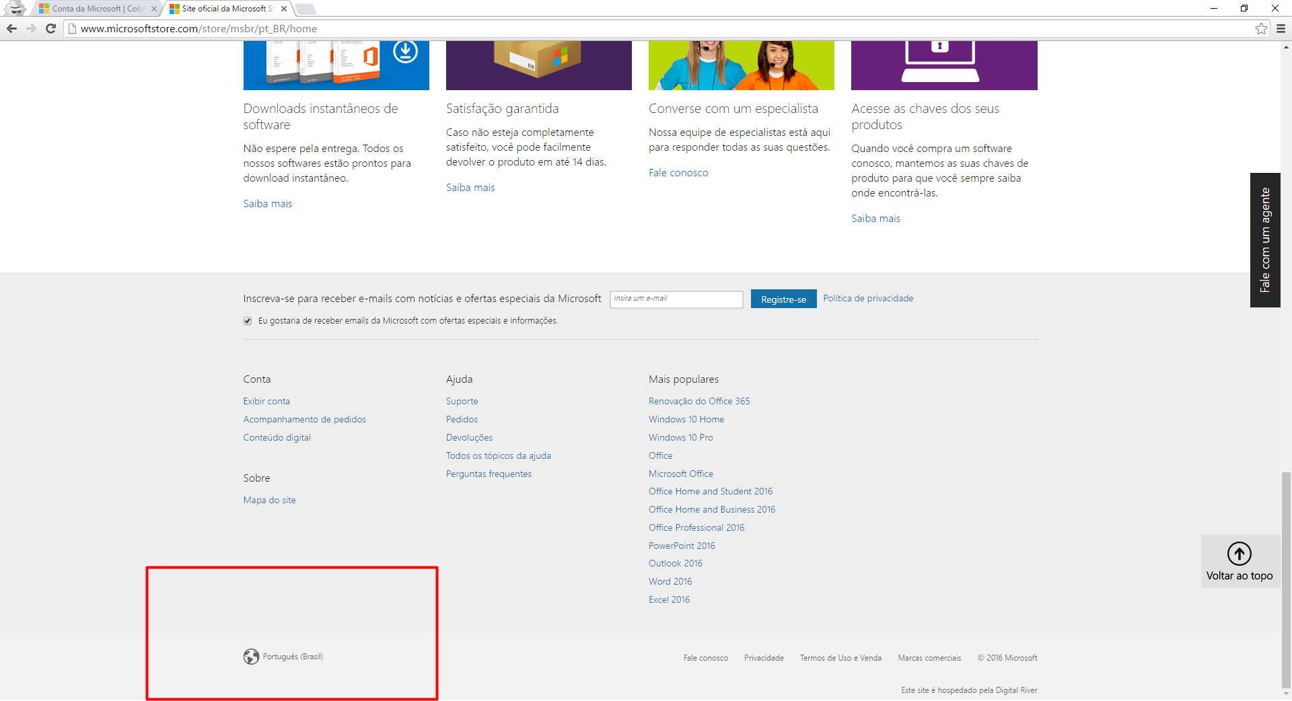The width and height of the screenshot is (1292, 701).
Task: Open Word 2016 link
Action: click(670, 581)
